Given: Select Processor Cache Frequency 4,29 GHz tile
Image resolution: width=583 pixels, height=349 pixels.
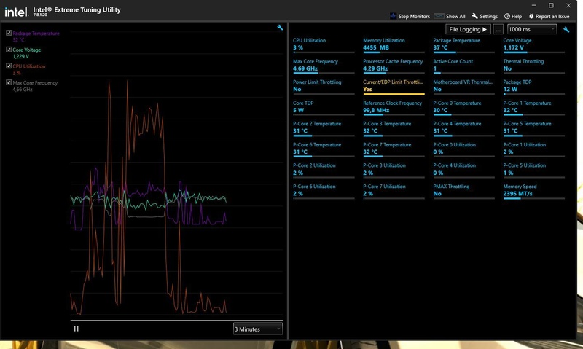Looking at the screenshot, I should coord(394,66).
